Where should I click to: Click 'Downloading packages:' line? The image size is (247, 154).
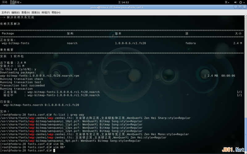click(x=18, y=72)
